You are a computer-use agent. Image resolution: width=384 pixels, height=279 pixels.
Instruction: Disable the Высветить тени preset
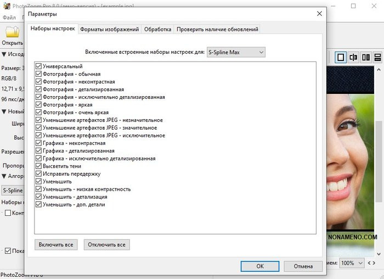point(38,166)
